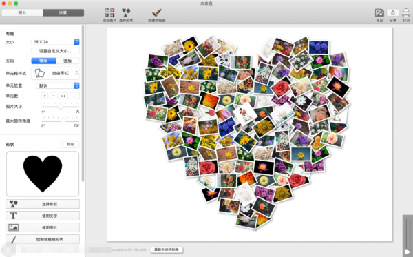
Task: Click the single plus 单元数 button
Action: click(45, 96)
